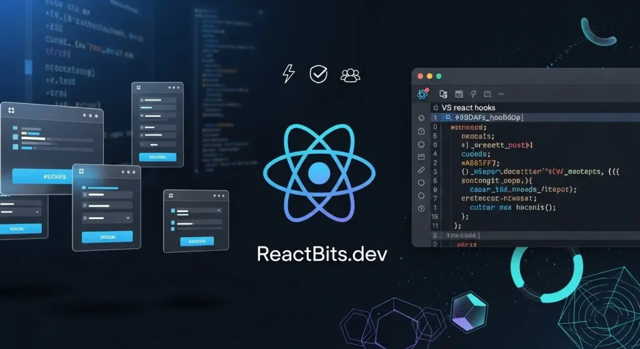Click the large React atom logo
640x349 pixels.
319,174
